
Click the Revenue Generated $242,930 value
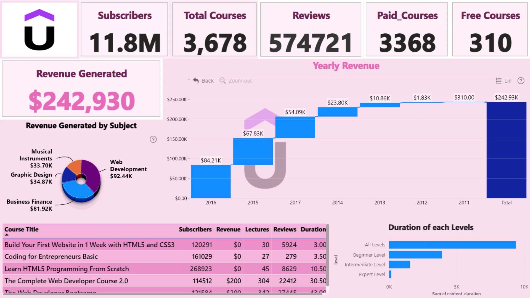point(82,101)
